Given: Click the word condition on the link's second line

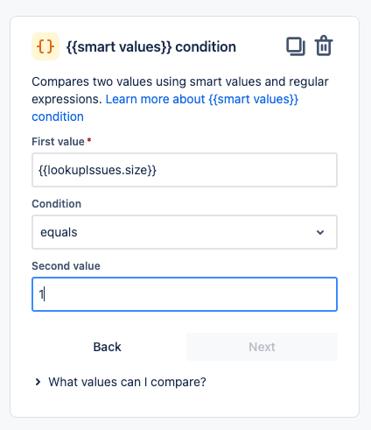Looking at the screenshot, I should pos(58,116).
